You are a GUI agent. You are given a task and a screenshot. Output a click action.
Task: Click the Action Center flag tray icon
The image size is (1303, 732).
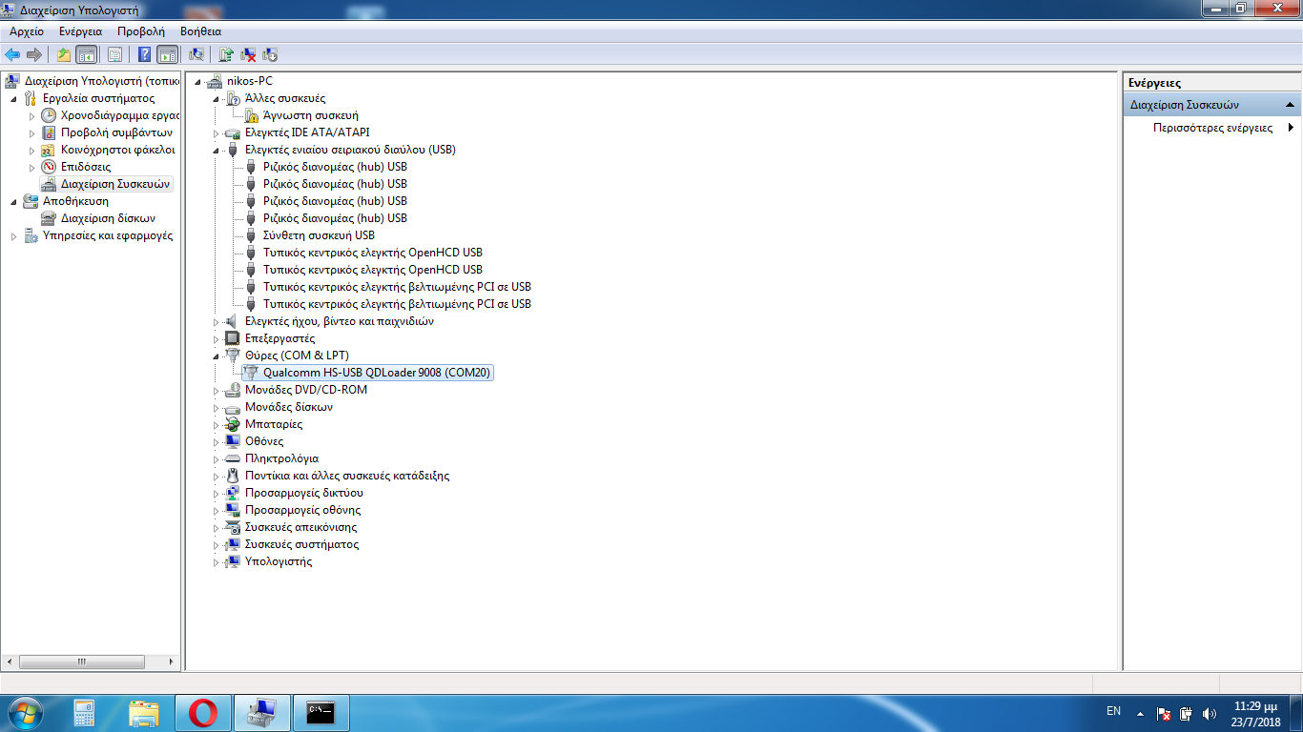(x=1164, y=713)
